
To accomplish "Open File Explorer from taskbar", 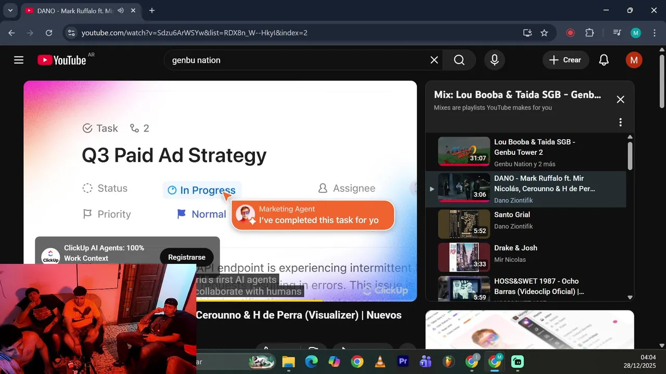I will [289, 362].
